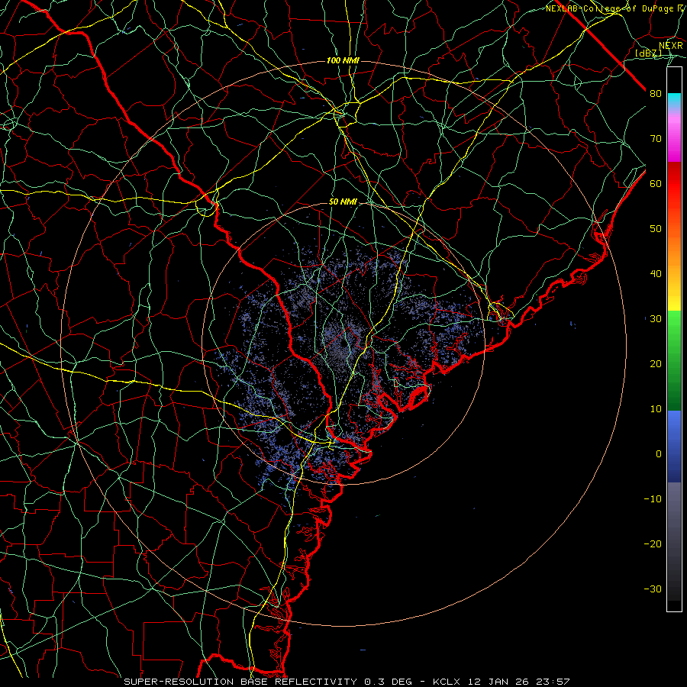
Task: Click the Super-Resolution Base Reflectivity caption text
Action: tap(240, 682)
